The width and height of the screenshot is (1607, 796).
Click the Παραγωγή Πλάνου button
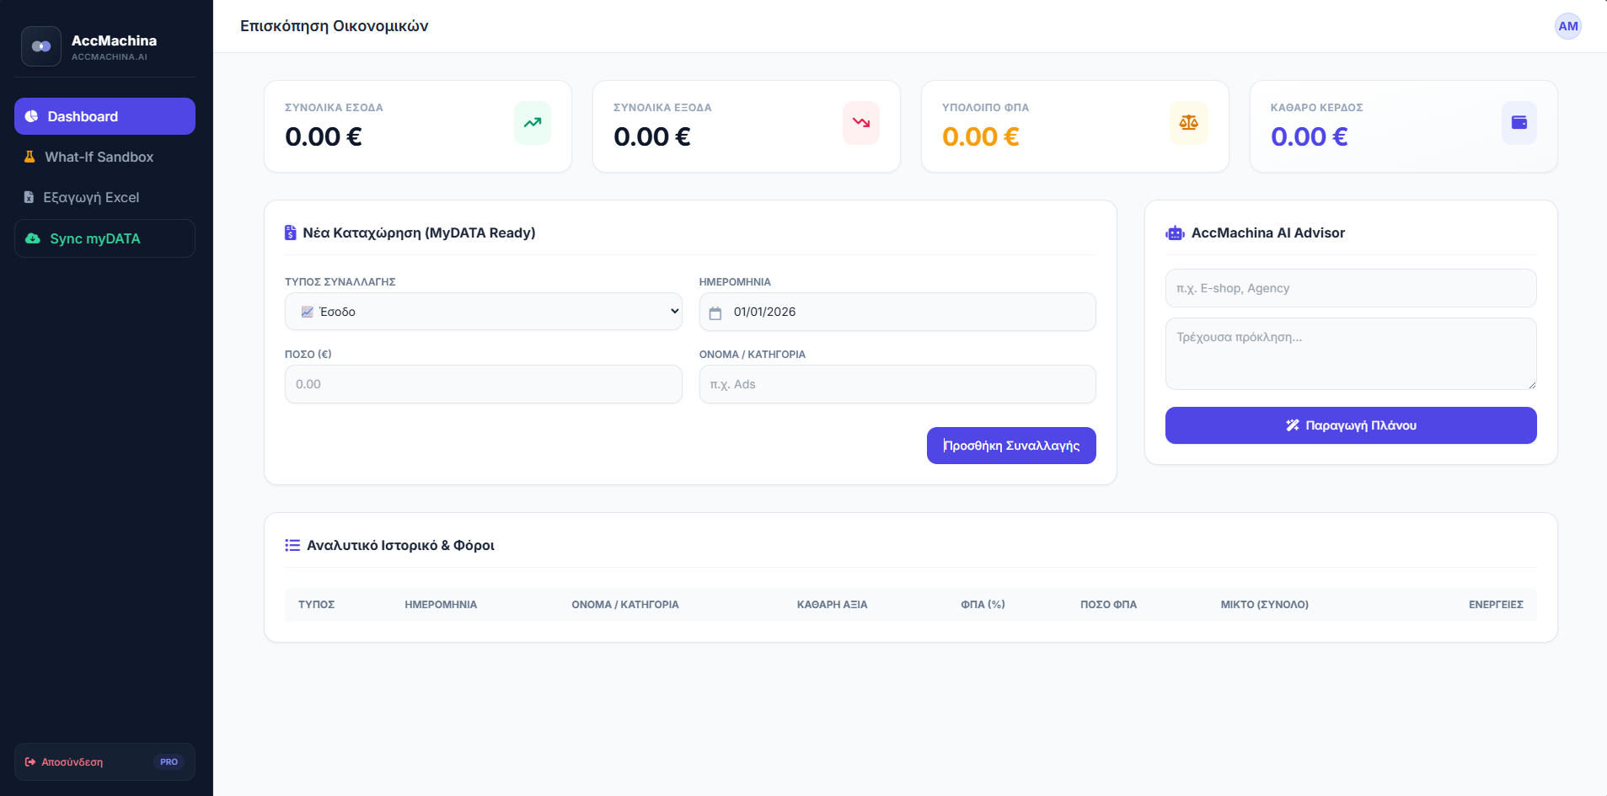click(1351, 425)
